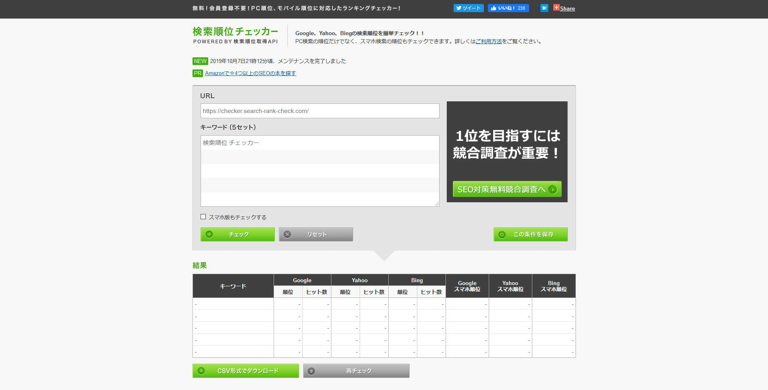
Task: Click the keyword textarea resize handle
Action: (437, 204)
